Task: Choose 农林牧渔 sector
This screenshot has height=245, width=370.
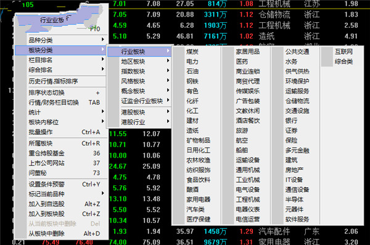Action: (198, 161)
